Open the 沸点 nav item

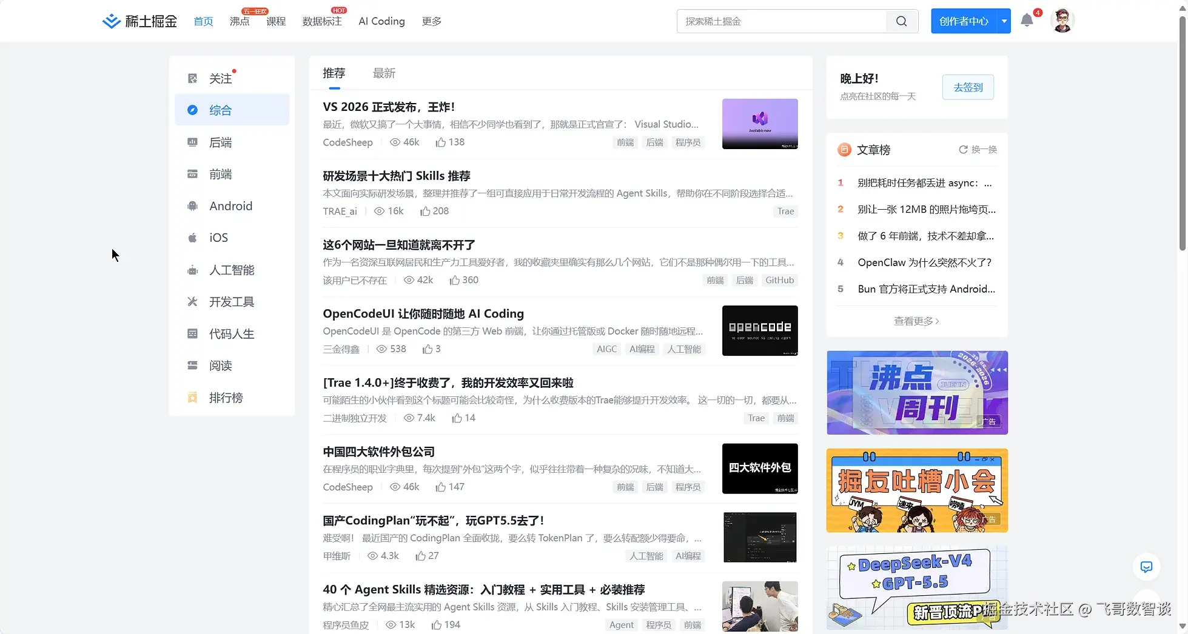coord(240,21)
